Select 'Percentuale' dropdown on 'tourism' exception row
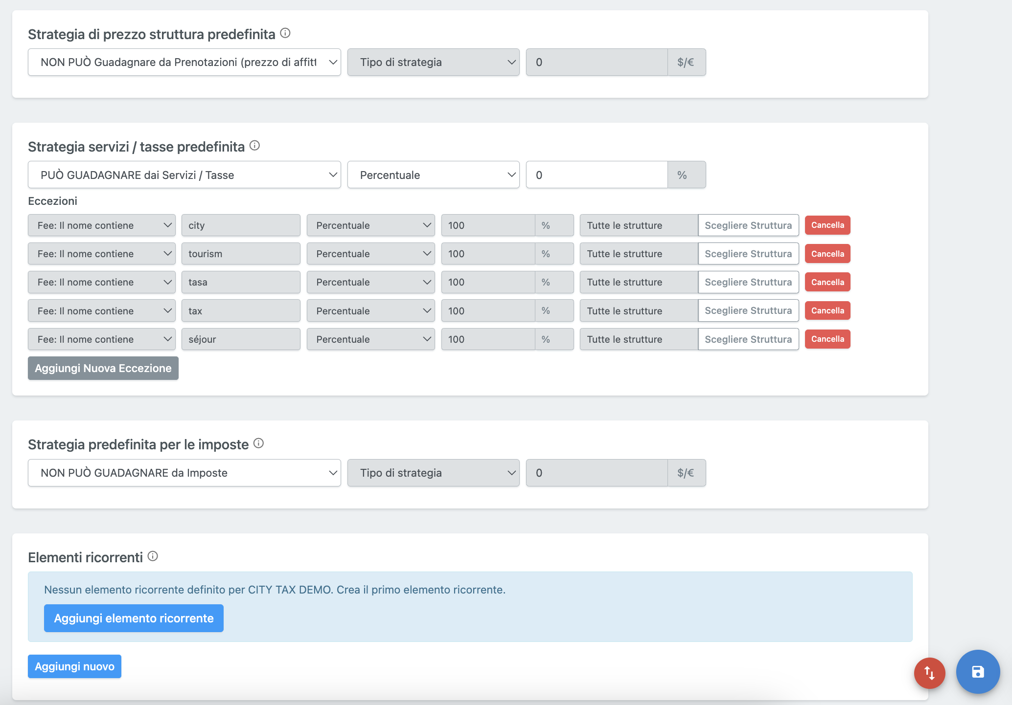Image resolution: width=1012 pixels, height=705 pixels. pyautogui.click(x=372, y=253)
